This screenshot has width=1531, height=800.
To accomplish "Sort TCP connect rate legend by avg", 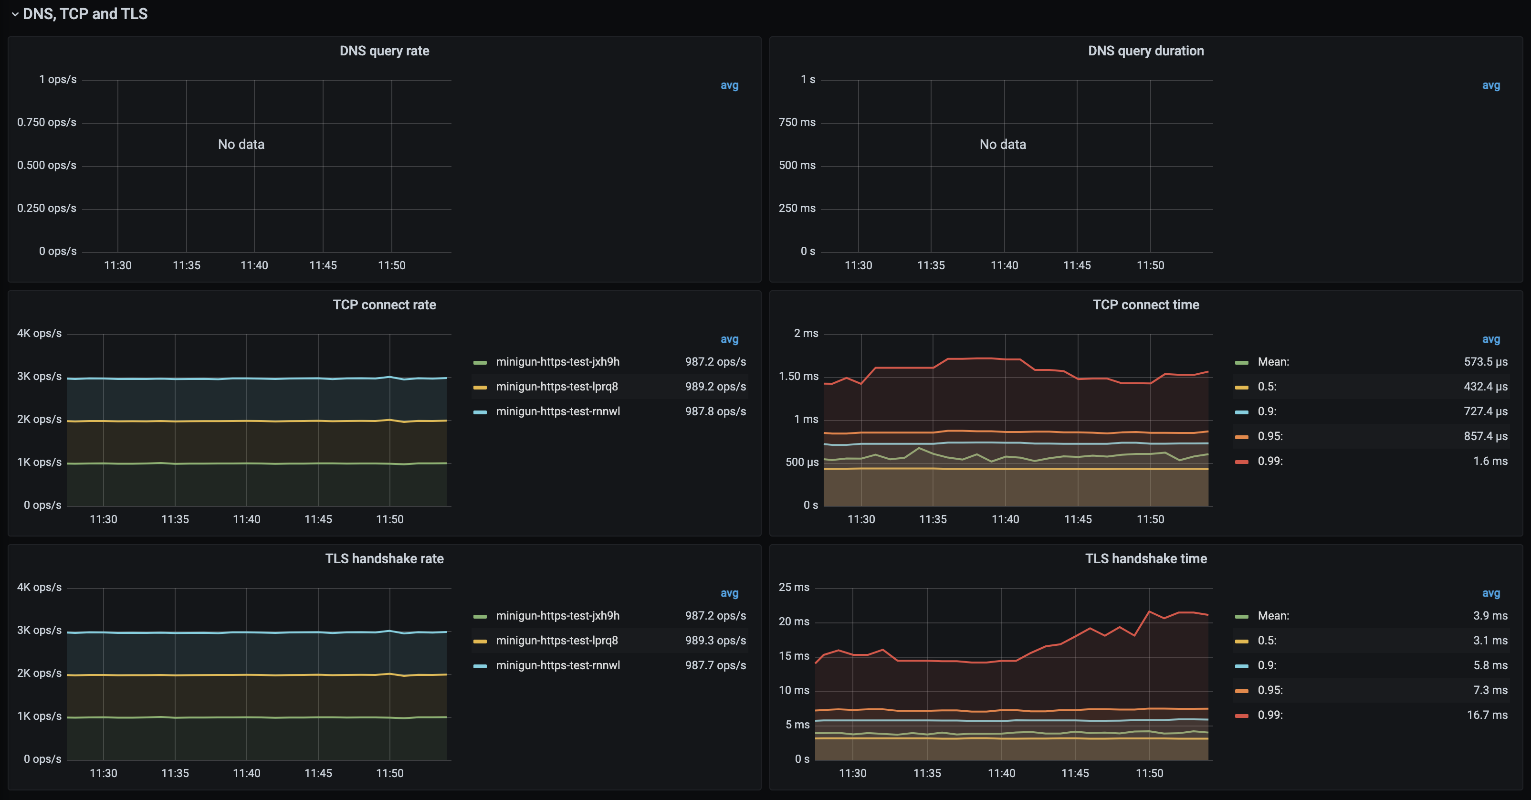I will (729, 339).
